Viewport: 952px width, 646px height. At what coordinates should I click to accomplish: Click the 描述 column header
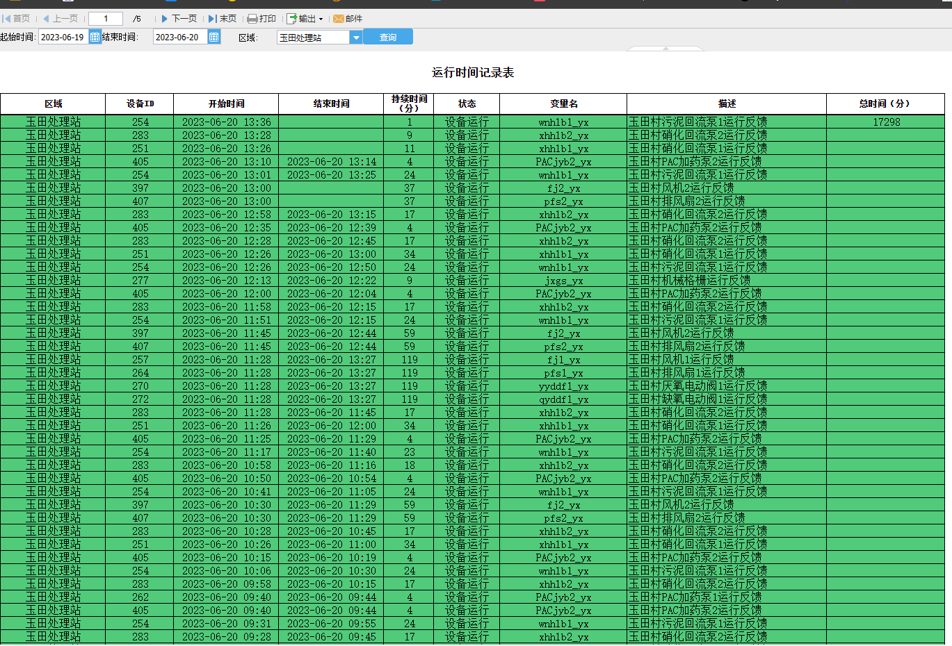pyautogui.click(x=727, y=103)
